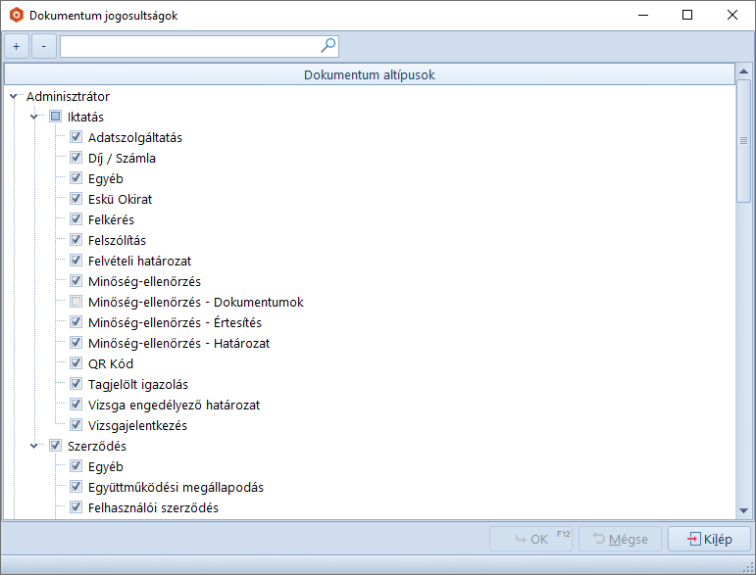The width and height of the screenshot is (756, 575).
Task: Uncheck the Adatszolgáltatás checkbox
Action: [x=76, y=137]
